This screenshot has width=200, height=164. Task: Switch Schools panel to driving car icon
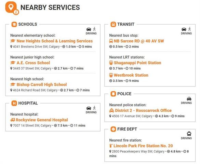point(89,29)
